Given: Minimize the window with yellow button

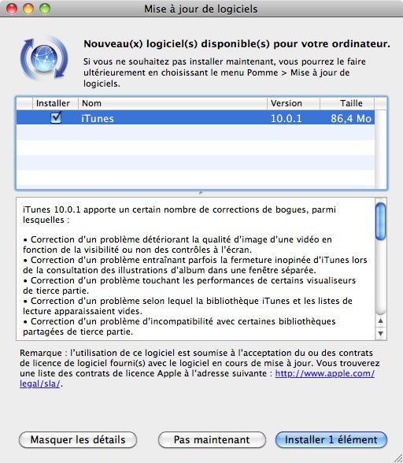Looking at the screenshot, I should [x=28, y=9].
